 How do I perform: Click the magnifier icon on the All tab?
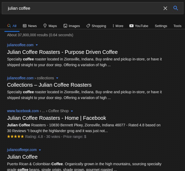click(9, 26)
